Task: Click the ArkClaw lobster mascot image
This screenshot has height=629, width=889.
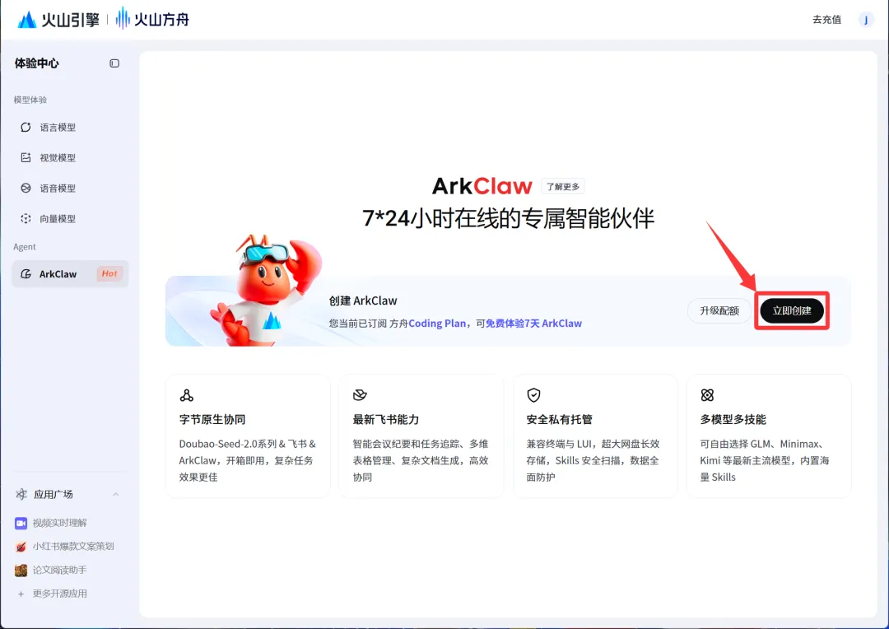Action: click(x=267, y=289)
